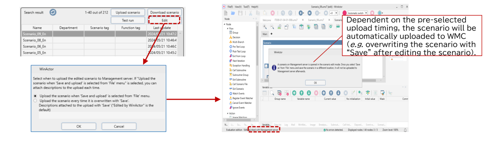
Task: Click OK in the WinActor management server message
Action: point(315,82)
